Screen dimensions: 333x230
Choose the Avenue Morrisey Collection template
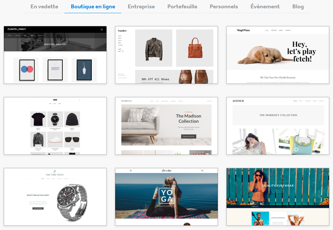tap(278, 126)
